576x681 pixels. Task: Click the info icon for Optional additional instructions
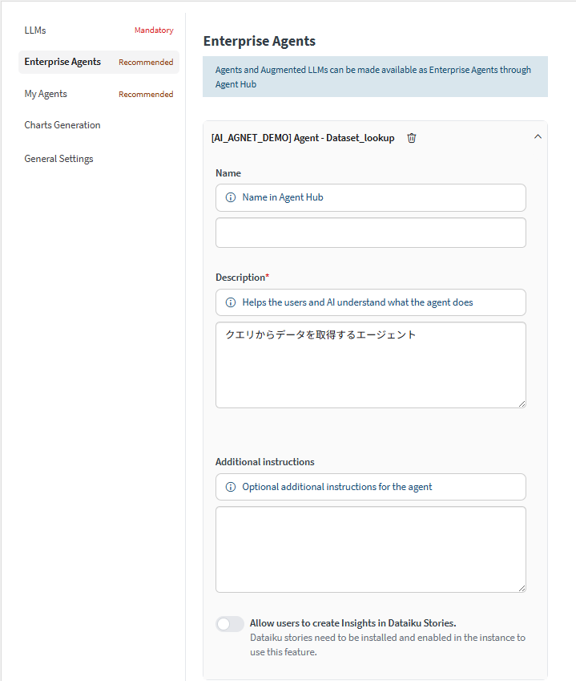point(231,487)
